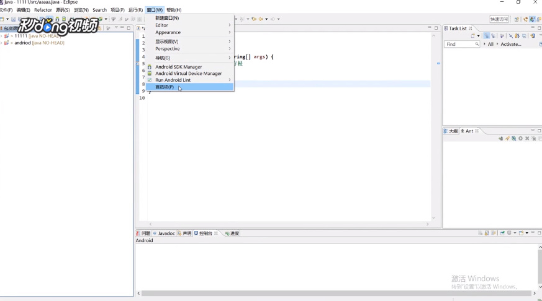The width and height of the screenshot is (542, 301).
Task: Open the 项目(P) project menu
Action: 117,10
